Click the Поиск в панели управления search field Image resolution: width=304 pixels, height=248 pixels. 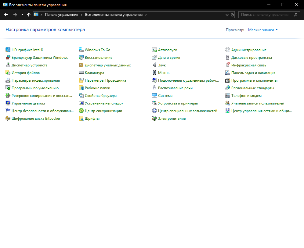pyautogui.click(x=269, y=15)
